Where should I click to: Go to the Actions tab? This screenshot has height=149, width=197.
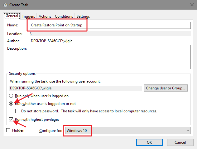point(45,16)
